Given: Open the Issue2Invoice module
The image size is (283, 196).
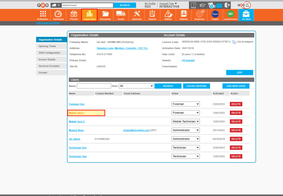Looking at the screenshot, I should [230, 15].
